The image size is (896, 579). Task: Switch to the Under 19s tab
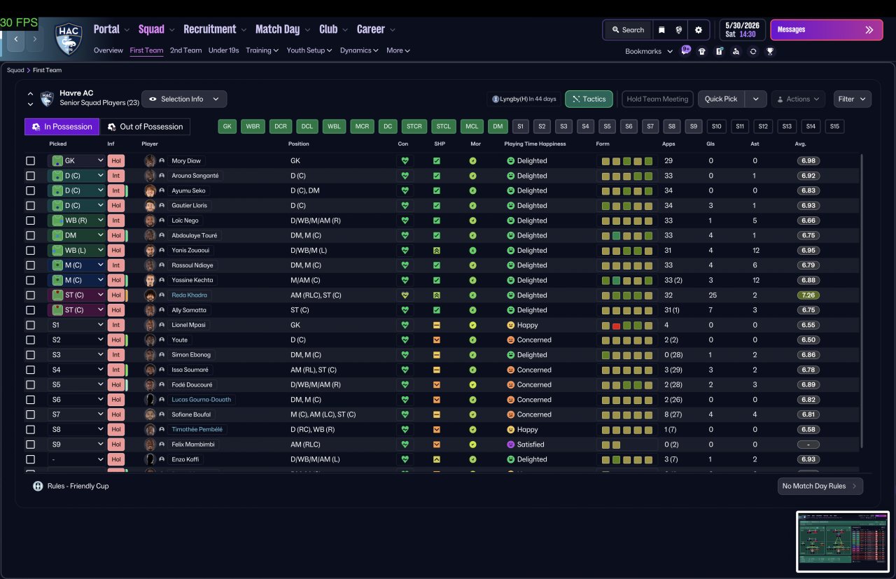pos(224,50)
